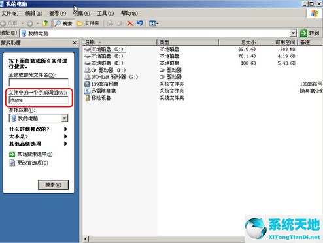This screenshot has height=243, width=323.
Task: Click the Go (转到) button
Action: pos(310,33)
